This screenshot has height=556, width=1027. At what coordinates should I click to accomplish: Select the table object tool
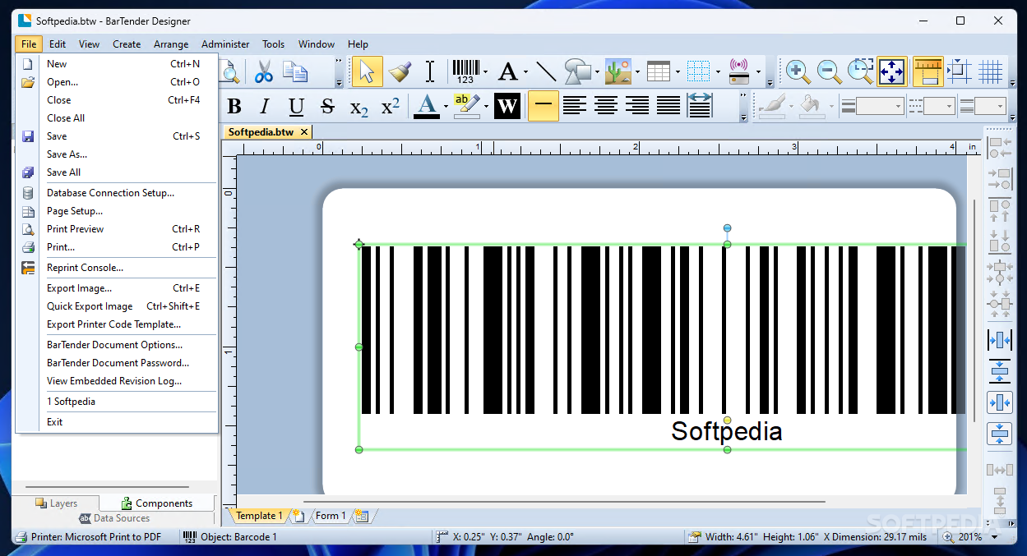pyautogui.click(x=659, y=71)
